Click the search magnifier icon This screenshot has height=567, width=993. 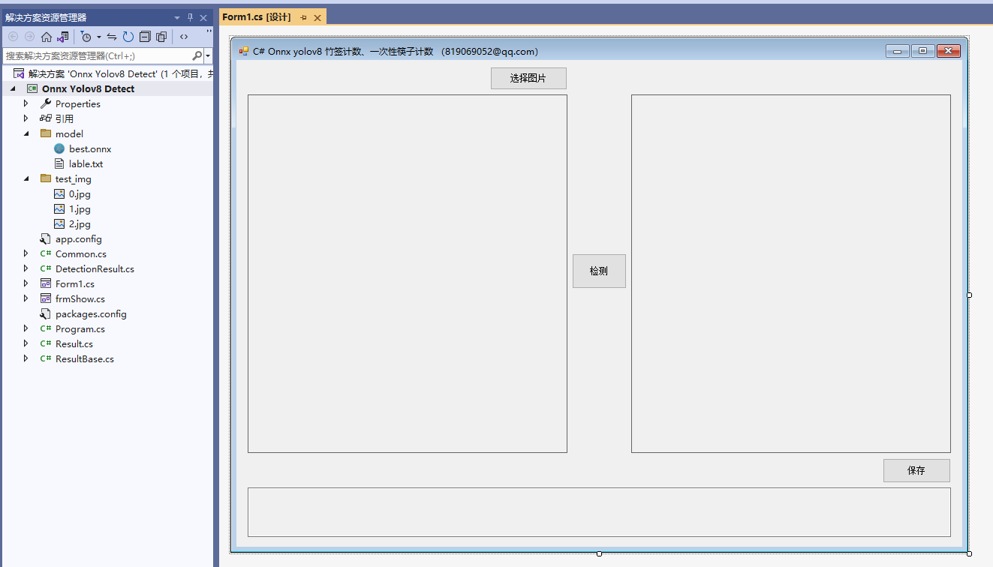coord(197,55)
